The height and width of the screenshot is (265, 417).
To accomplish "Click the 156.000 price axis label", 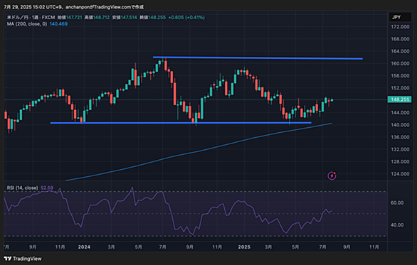I will click(x=400, y=76).
